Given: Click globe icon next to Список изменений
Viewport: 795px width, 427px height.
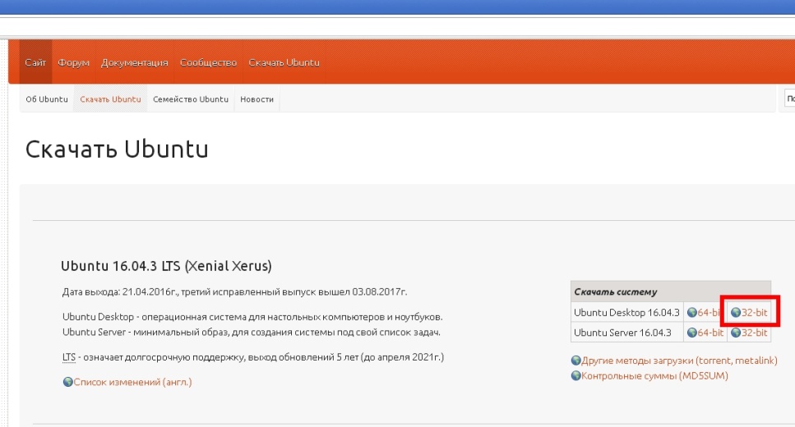Looking at the screenshot, I should (67, 382).
